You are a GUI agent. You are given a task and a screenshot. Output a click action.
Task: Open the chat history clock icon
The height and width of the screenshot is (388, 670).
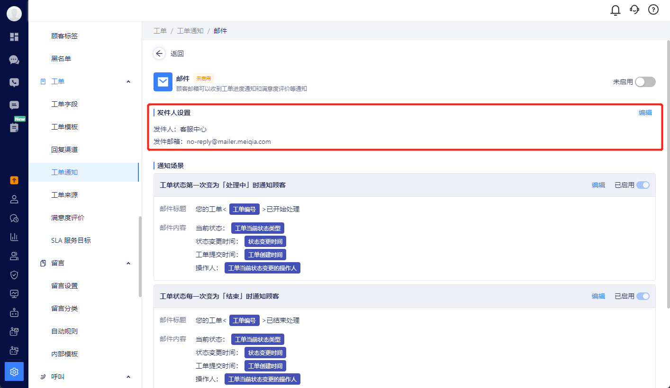[14, 218]
